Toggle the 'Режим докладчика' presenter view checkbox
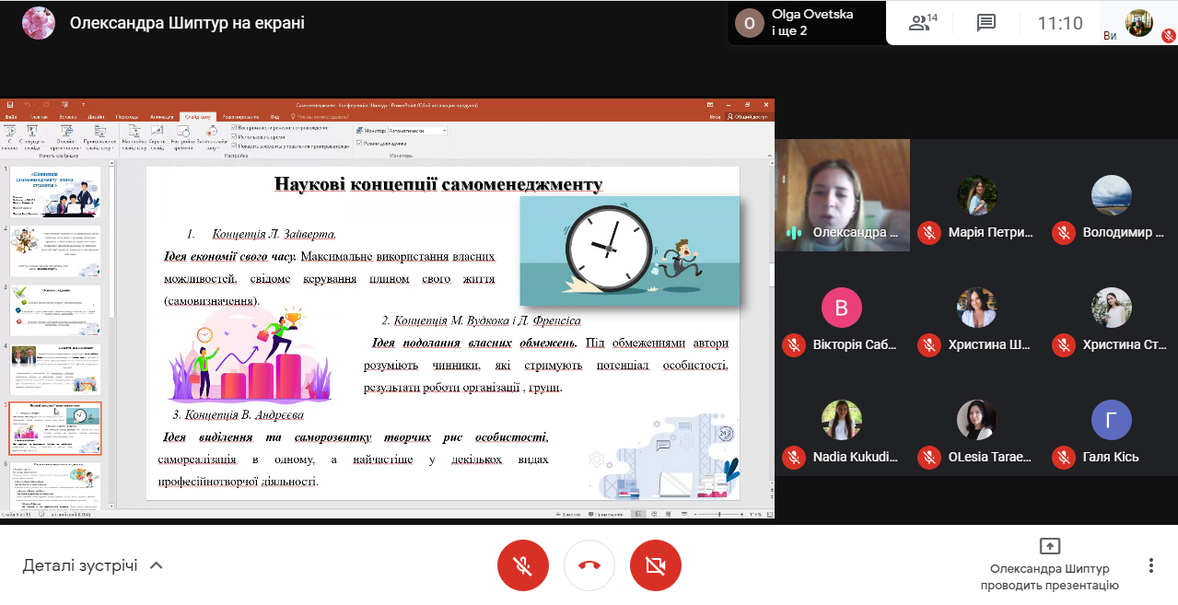This screenshot has height=605, width=1178. click(360, 143)
